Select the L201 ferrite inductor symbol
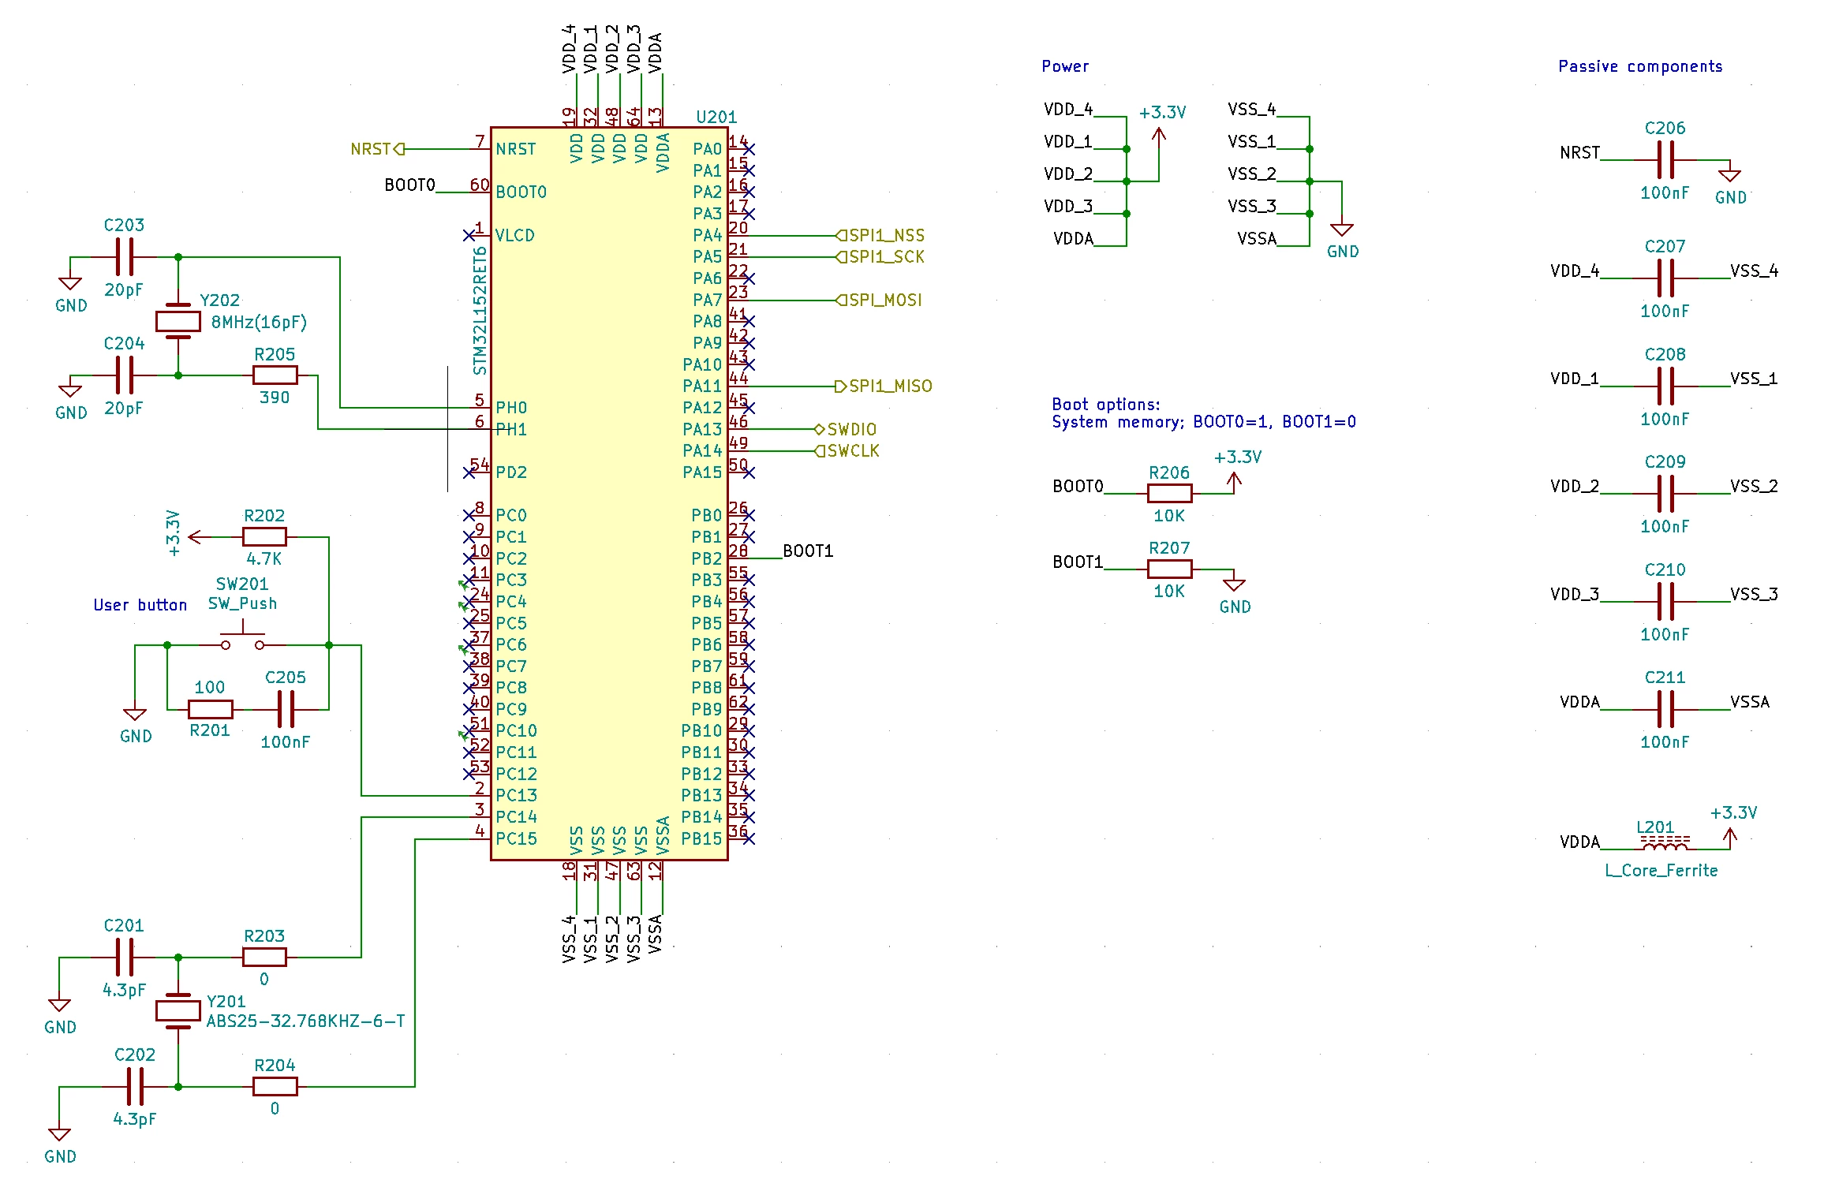Screen dimensions: 1824x1191 [1665, 843]
